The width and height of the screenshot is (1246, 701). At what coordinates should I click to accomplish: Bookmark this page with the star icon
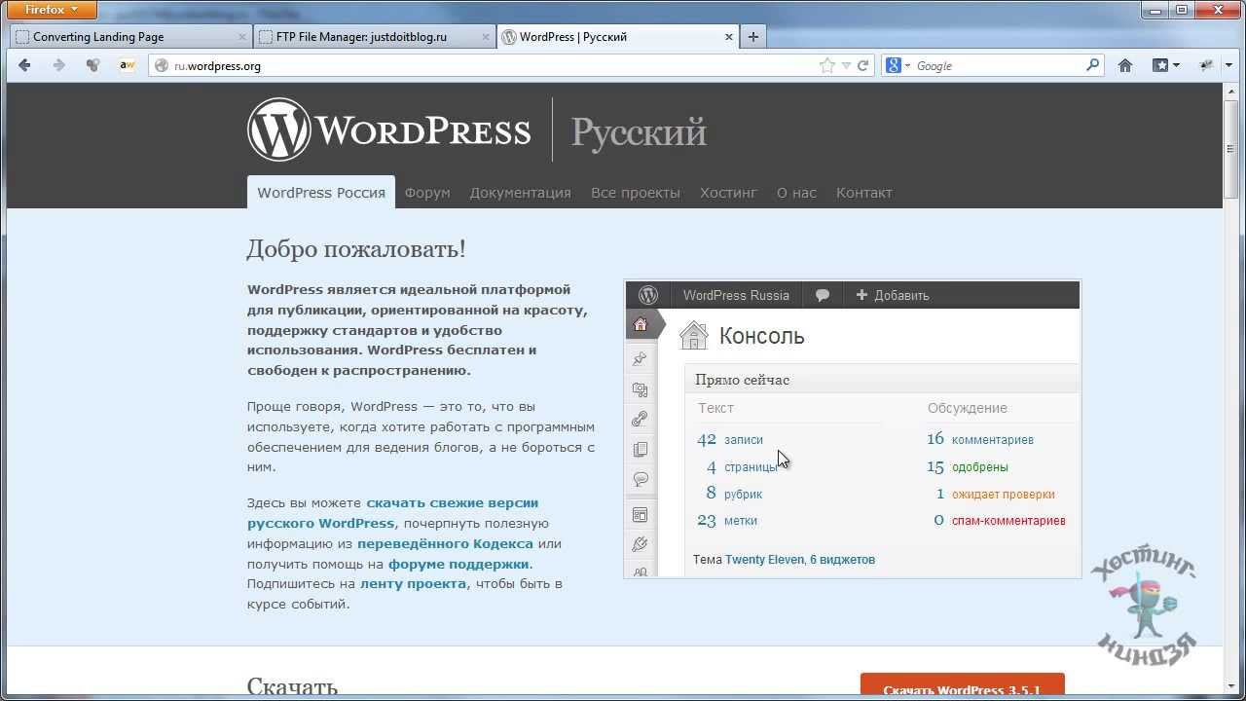[827, 65]
